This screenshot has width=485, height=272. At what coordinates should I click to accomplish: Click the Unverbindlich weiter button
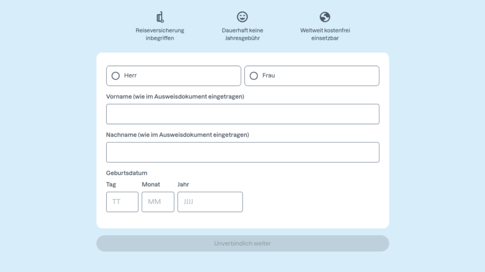coord(242,243)
